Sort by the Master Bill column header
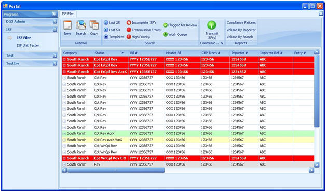Image resolution: width=326 pixels, height=192 pixels. click(183, 53)
